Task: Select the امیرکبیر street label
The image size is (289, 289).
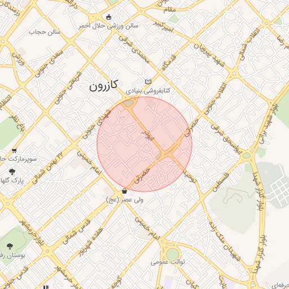Action: coord(163,27)
